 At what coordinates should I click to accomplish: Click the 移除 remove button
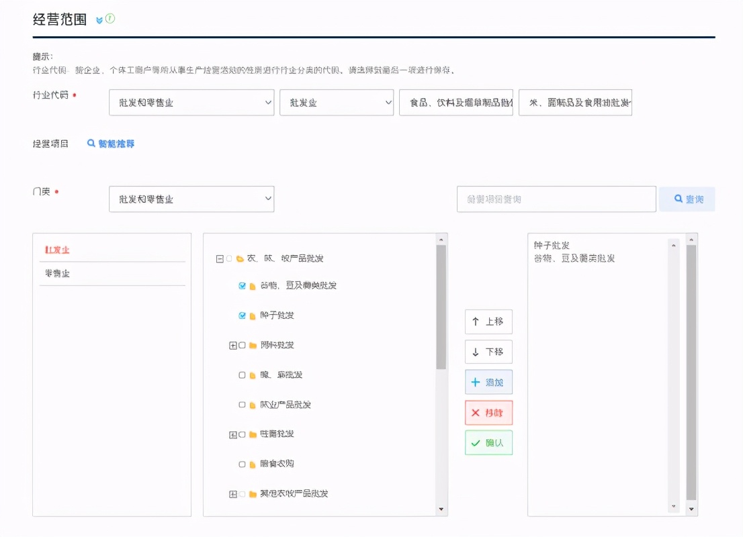(x=488, y=412)
